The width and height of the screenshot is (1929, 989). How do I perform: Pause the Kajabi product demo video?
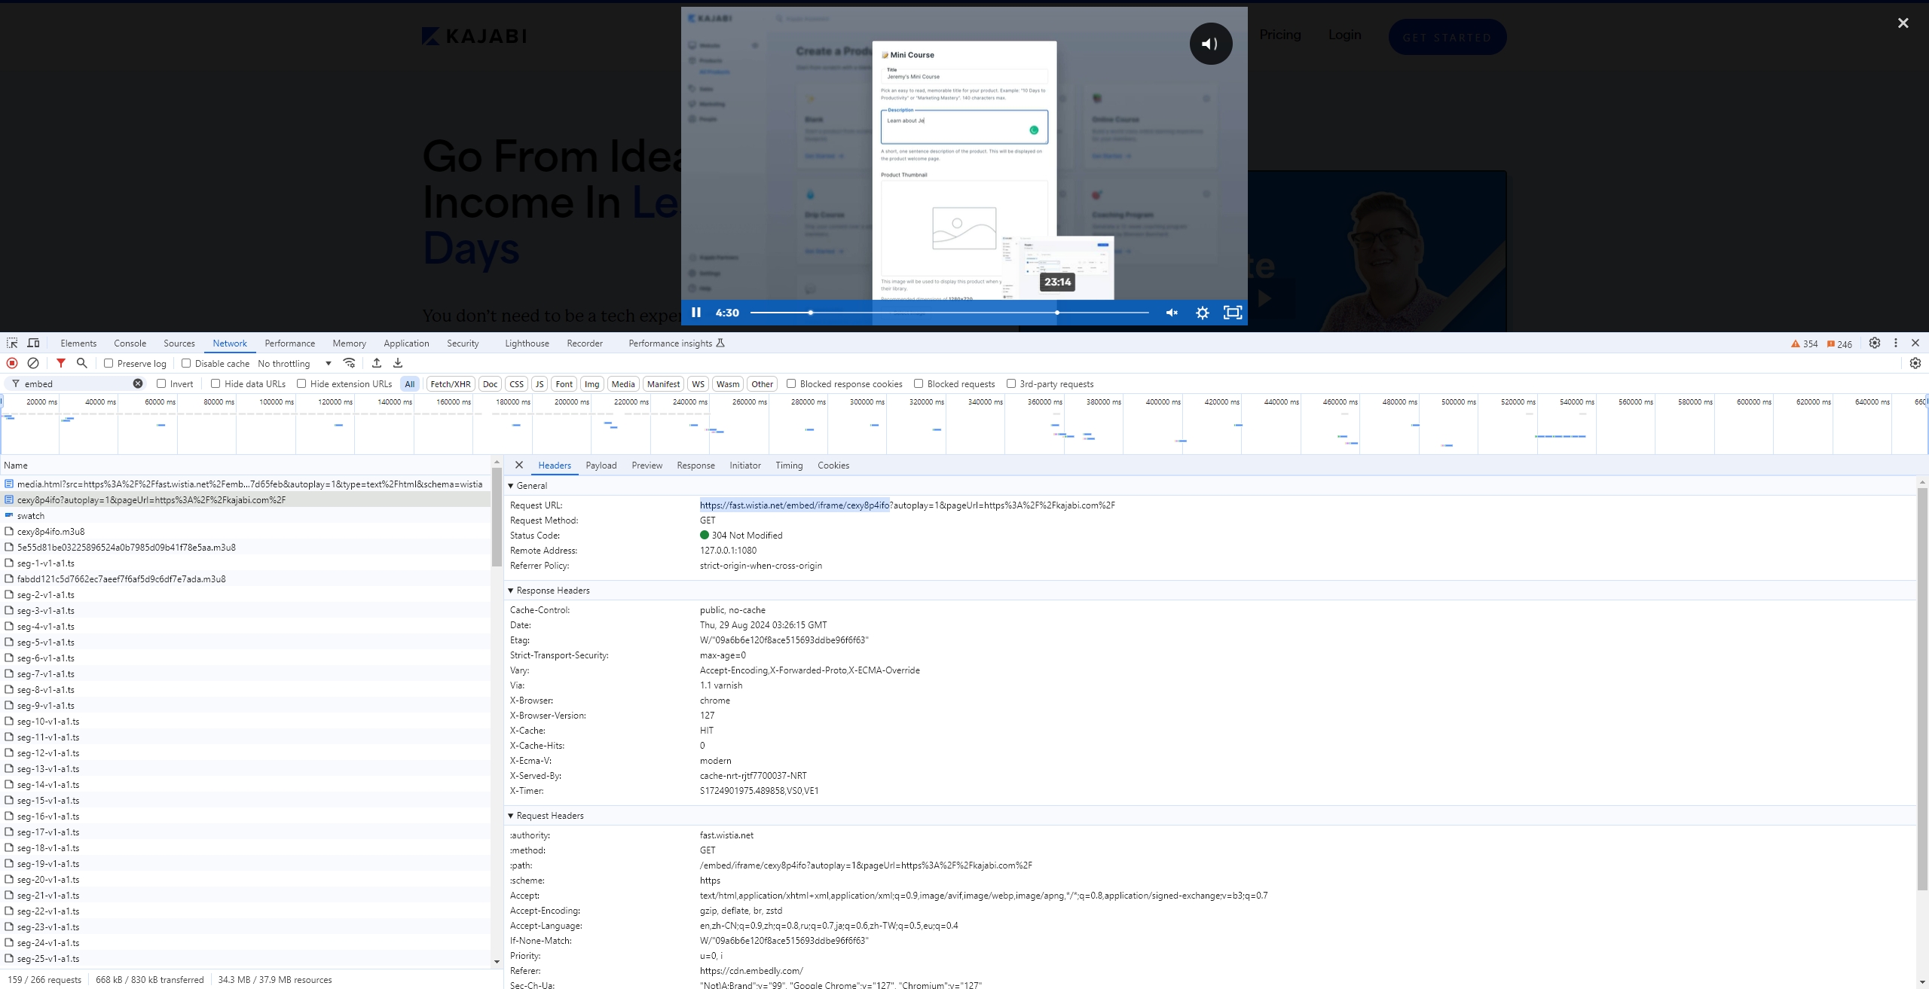[x=696, y=312]
